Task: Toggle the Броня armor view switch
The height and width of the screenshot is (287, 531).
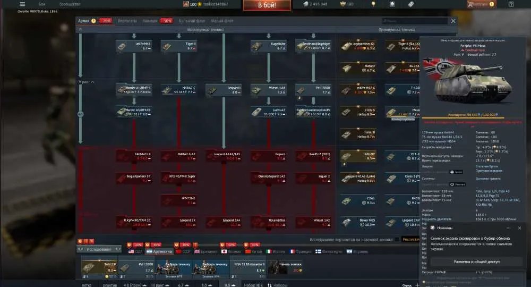Action: point(456,172)
